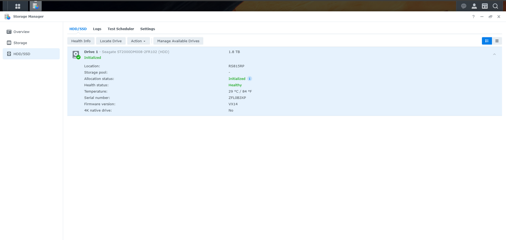The image size is (506, 240).
Task: Click the 1.8 TB capacity value
Action: 234,52
